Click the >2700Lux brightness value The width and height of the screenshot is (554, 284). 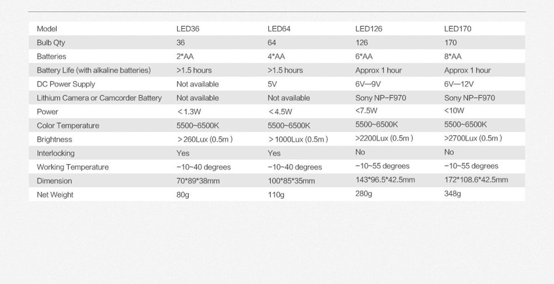(x=473, y=138)
